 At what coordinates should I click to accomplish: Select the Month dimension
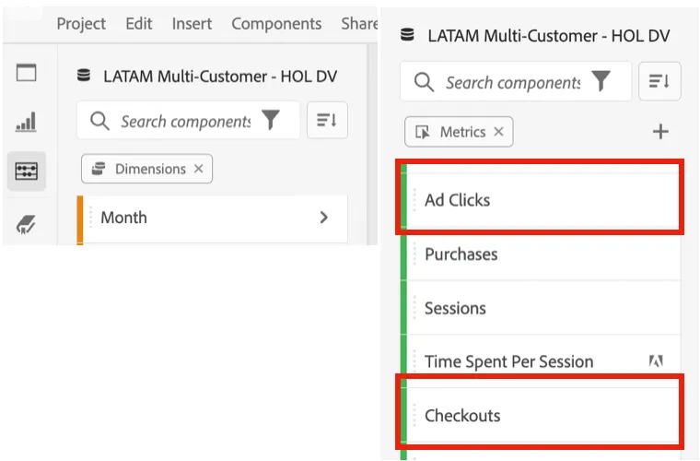click(x=213, y=218)
